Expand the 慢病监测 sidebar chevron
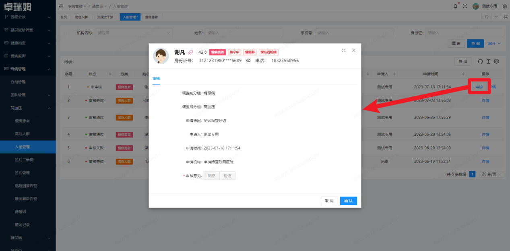The width and height of the screenshot is (510, 251). pos(49,56)
